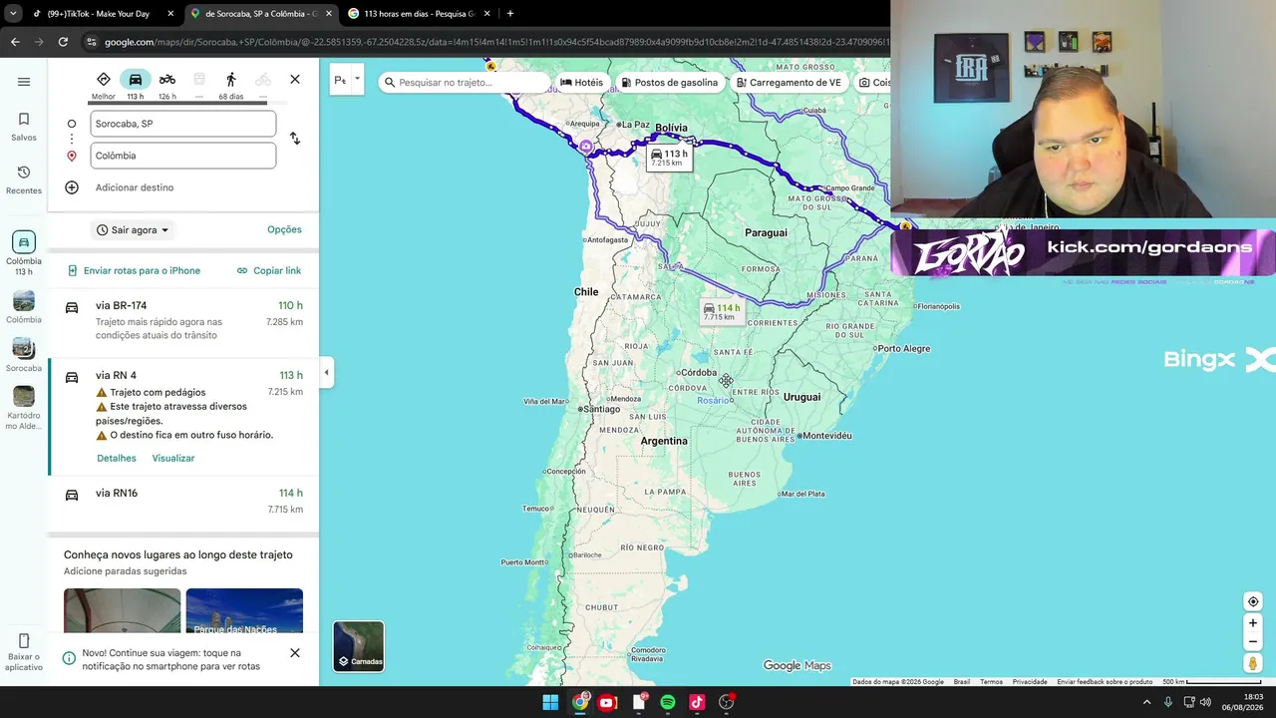Image resolution: width=1276 pixels, height=718 pixels.
Task: Click the Adicionar destino text
Action: 135,187
